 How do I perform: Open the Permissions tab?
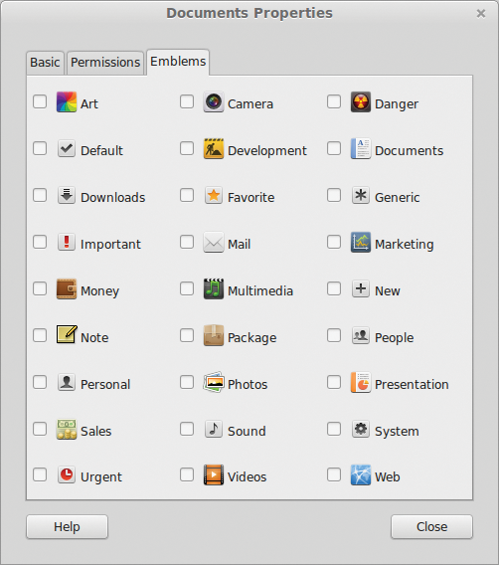point(105,63)
